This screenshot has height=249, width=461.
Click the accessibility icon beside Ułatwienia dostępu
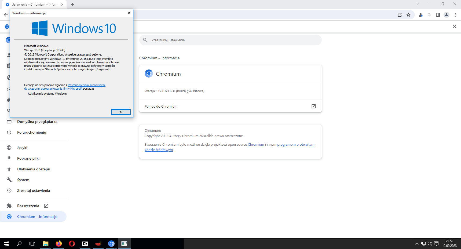point(9,169)
